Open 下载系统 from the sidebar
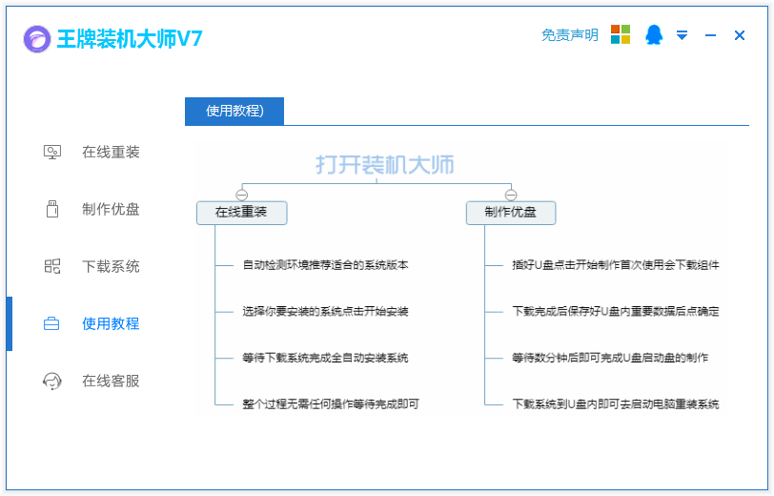Viewport: 774px width, 496px height. point(111,266)
